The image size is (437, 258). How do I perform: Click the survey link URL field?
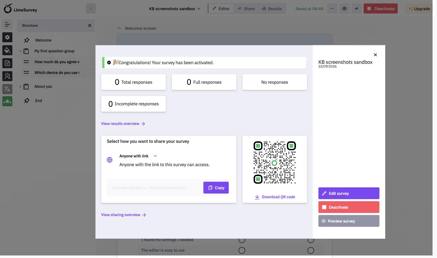click(x=155, y=188)
